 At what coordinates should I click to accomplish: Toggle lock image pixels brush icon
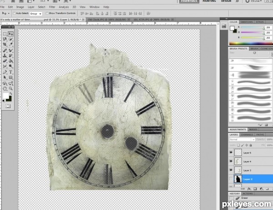243,145
